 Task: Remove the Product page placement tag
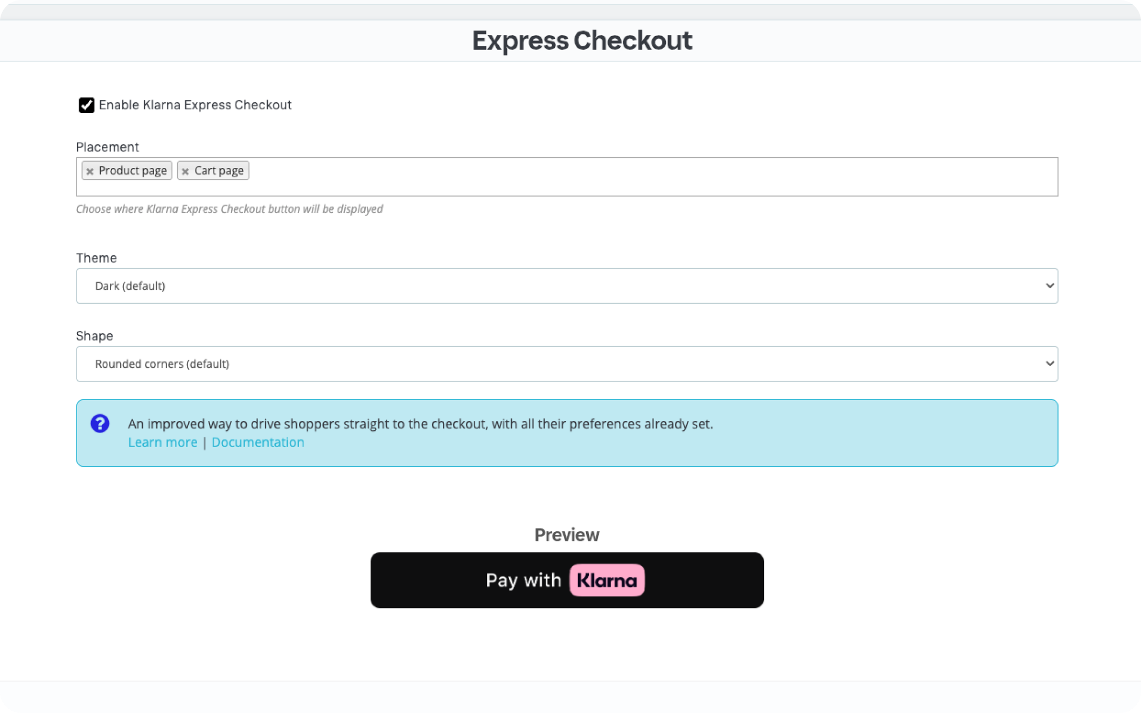pyautogui.click(x=90, y=170)
